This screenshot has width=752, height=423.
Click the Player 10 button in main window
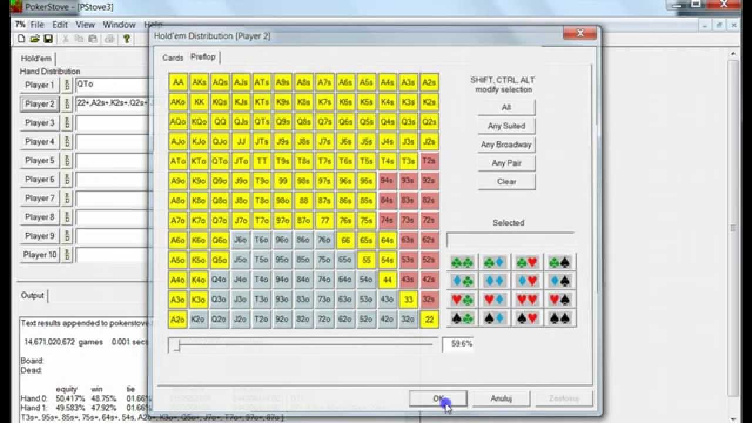(39, 254)
